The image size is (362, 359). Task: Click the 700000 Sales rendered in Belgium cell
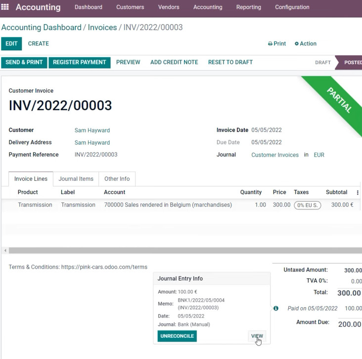click(x=168, y=205)
